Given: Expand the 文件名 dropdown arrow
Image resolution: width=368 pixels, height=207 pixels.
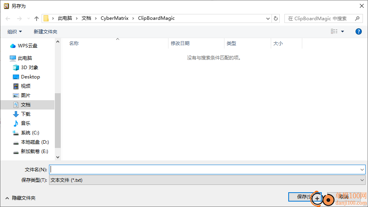Looking at the screenshot, I should 362,169.
